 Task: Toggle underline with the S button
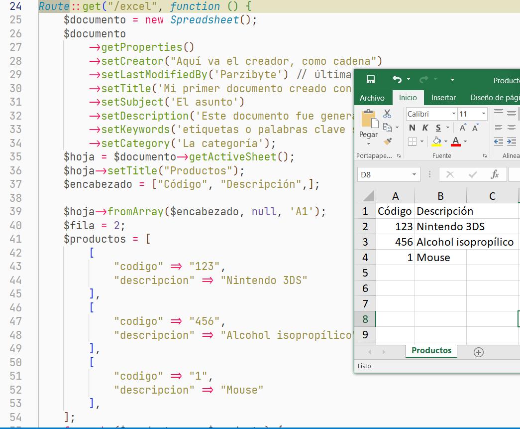438,128
